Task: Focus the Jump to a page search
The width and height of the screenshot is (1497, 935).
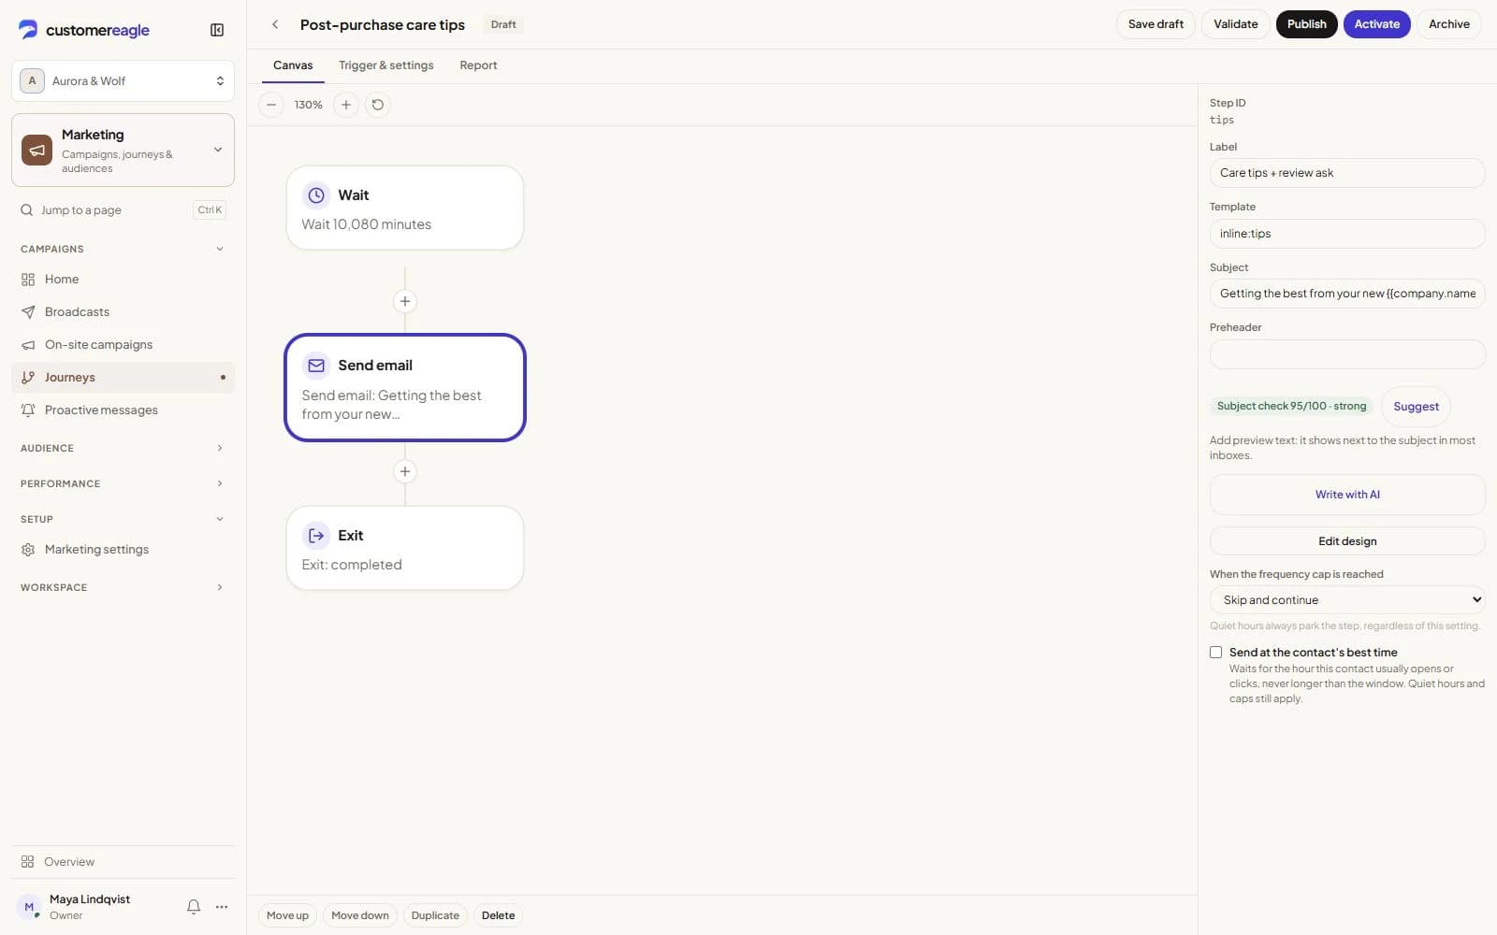Action: click(123, 210)
